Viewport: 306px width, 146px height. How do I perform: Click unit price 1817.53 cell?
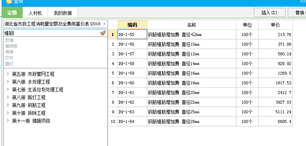275,83
